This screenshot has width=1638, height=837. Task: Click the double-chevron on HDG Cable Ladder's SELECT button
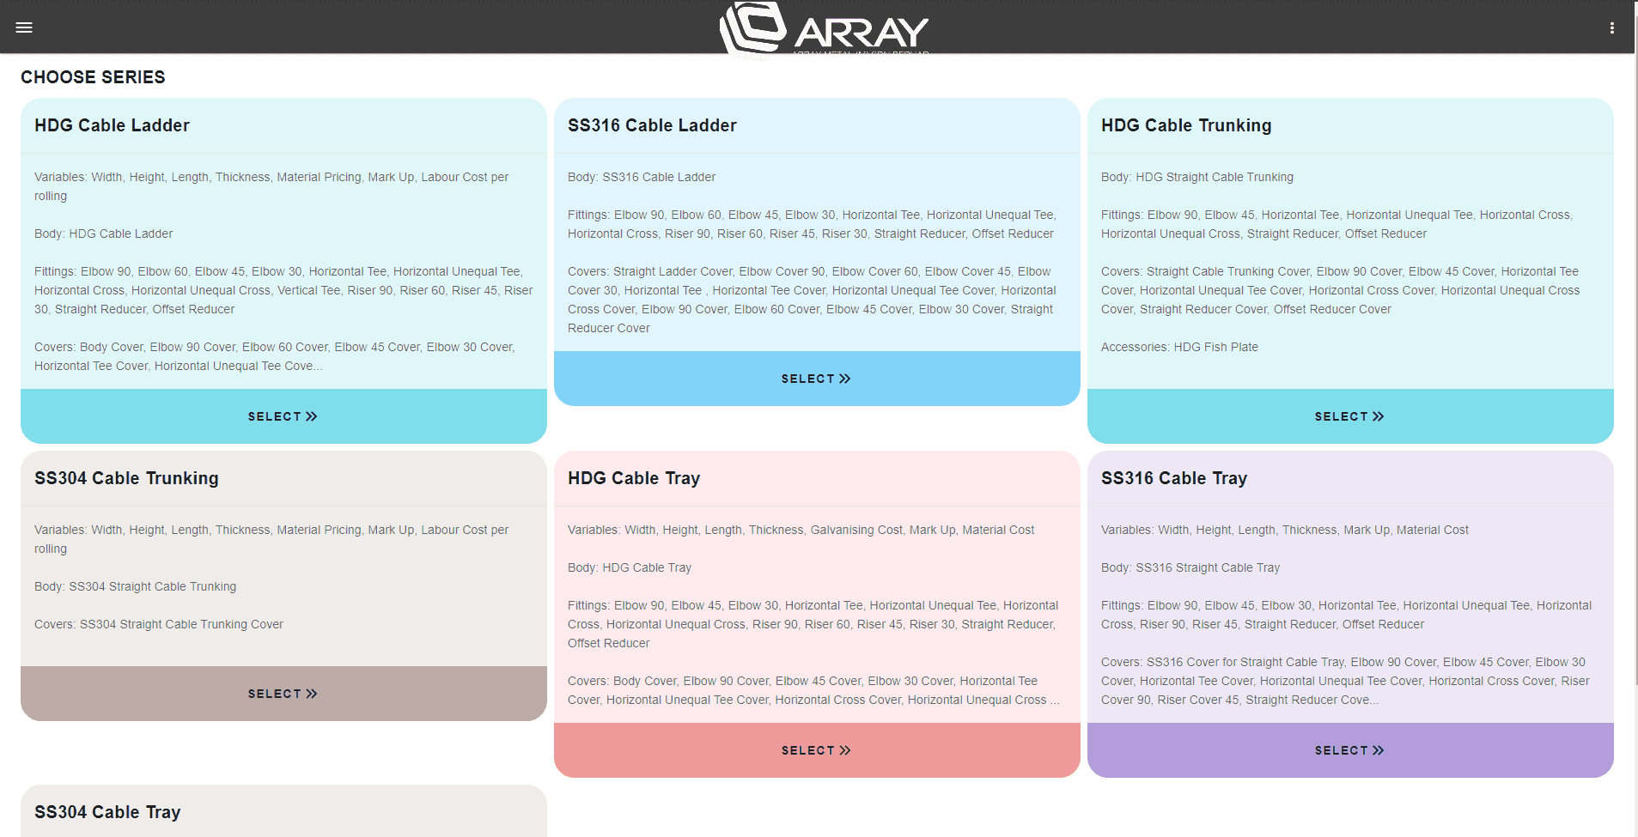coord(311,416)
